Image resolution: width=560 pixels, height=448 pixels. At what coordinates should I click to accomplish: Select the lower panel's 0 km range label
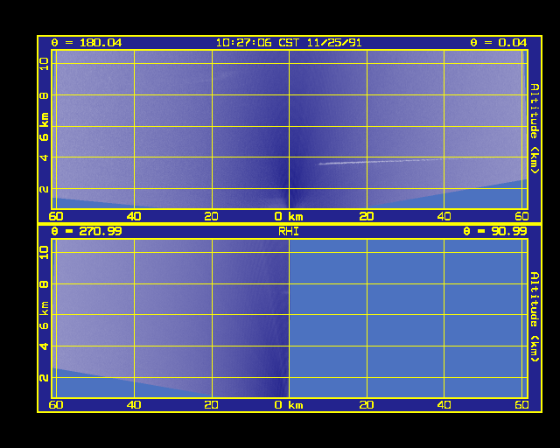coord(289,405)
